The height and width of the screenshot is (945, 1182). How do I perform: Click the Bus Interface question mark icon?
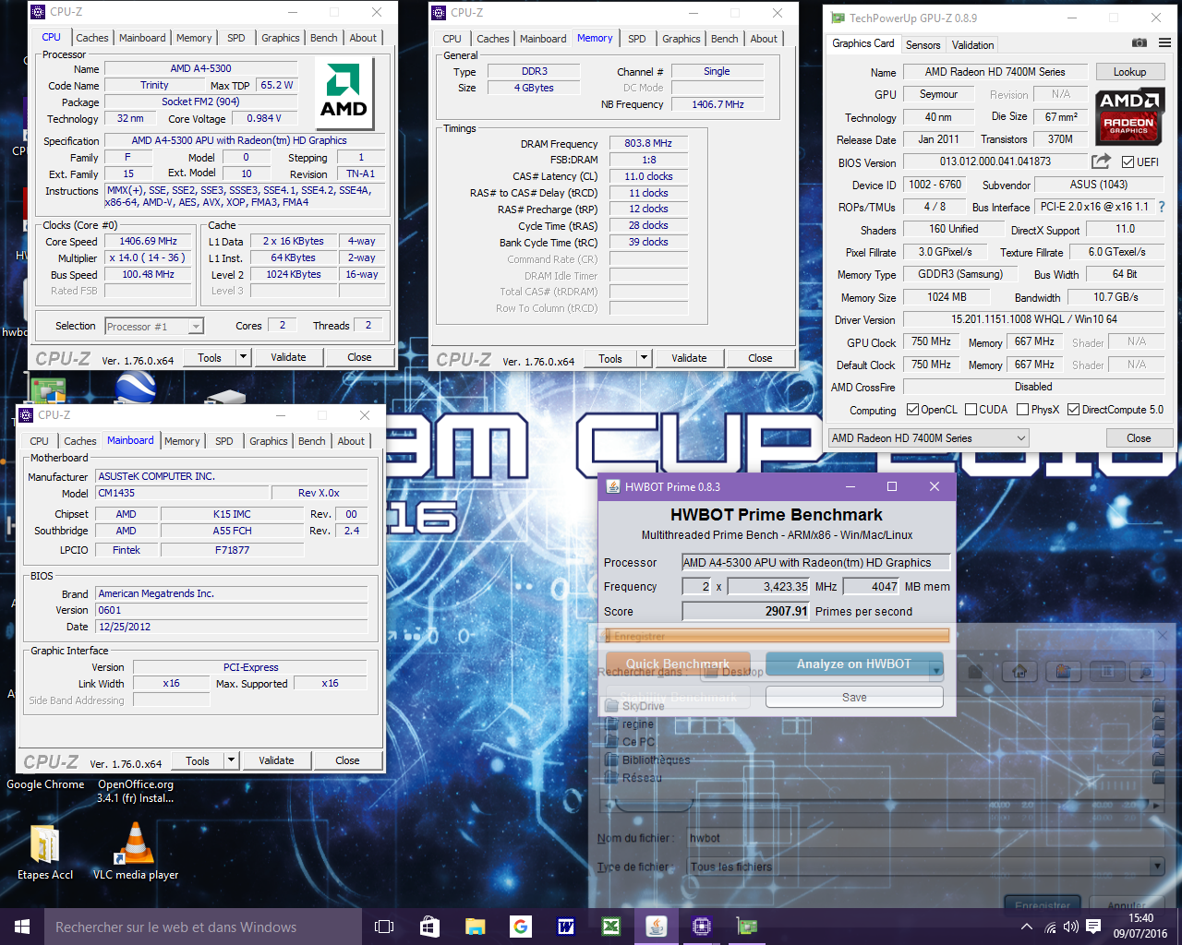(1162, 207)
